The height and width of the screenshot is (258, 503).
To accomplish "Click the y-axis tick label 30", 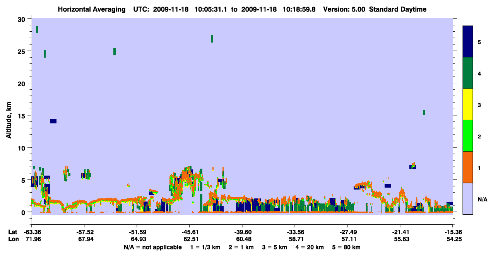I will tap(22, 19).
